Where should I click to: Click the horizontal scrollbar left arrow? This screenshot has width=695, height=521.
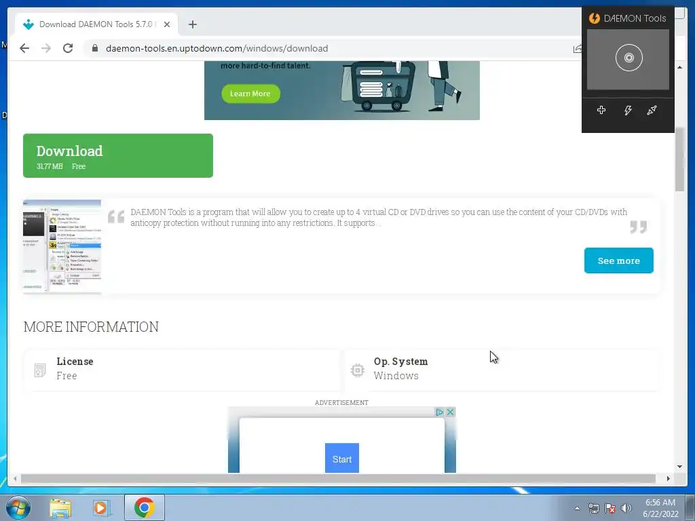click(x=15, y=478)
